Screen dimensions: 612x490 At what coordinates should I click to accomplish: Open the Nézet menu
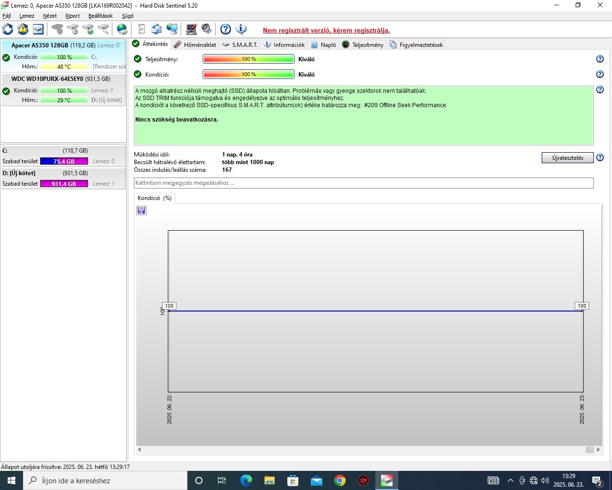click(x=50, y=16)
